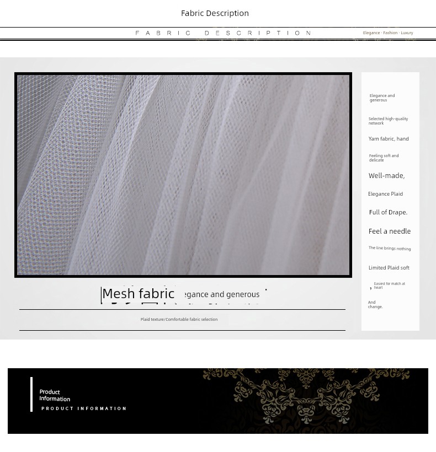Image resolution: width=436 pixels, height=452 pixels.
Task: Click "Feeling soft and delicate" text
Action: 384,158
